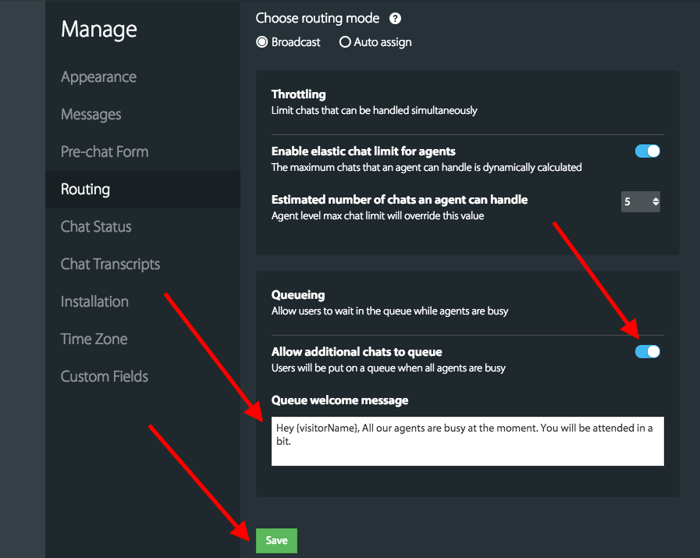Viewport: 700px width, 558px height.
Task: Click into the Queue welcome message box
Action: click(x=467, y=441)
